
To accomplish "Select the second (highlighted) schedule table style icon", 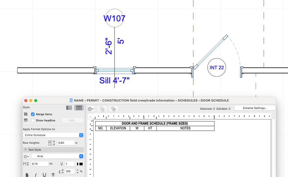I will point(79,108).
